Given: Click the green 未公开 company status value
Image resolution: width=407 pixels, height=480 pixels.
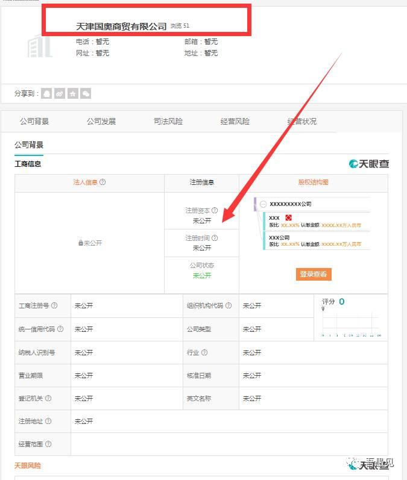Looking at the screenshot, I should (201, 275).
